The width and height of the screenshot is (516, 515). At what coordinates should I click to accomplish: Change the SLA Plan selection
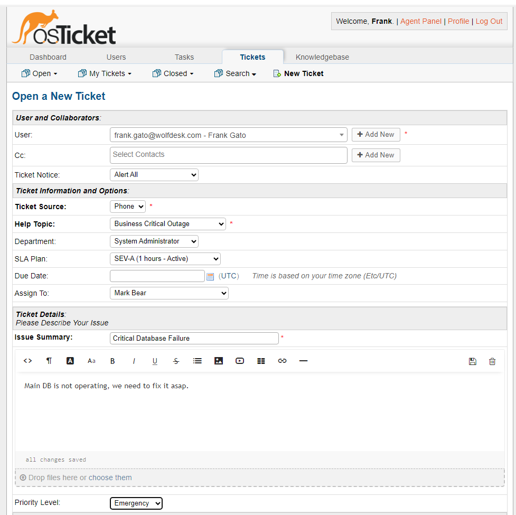(x=164, y=259)
